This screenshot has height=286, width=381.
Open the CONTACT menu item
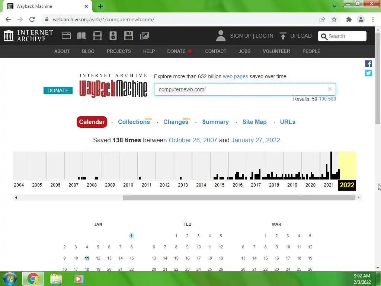(215, 51)
